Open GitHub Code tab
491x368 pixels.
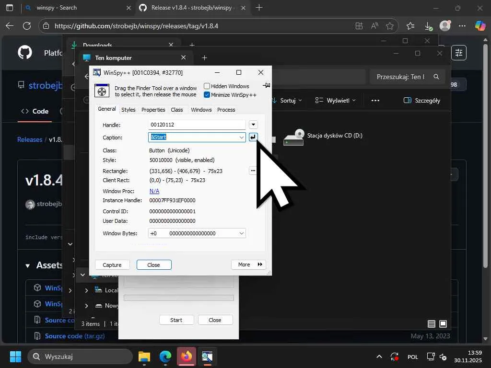(35, 111)
